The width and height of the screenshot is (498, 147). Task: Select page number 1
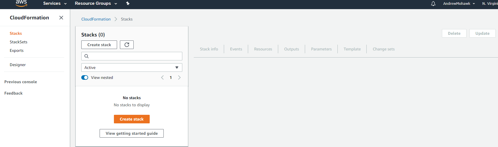coord(171,77)
